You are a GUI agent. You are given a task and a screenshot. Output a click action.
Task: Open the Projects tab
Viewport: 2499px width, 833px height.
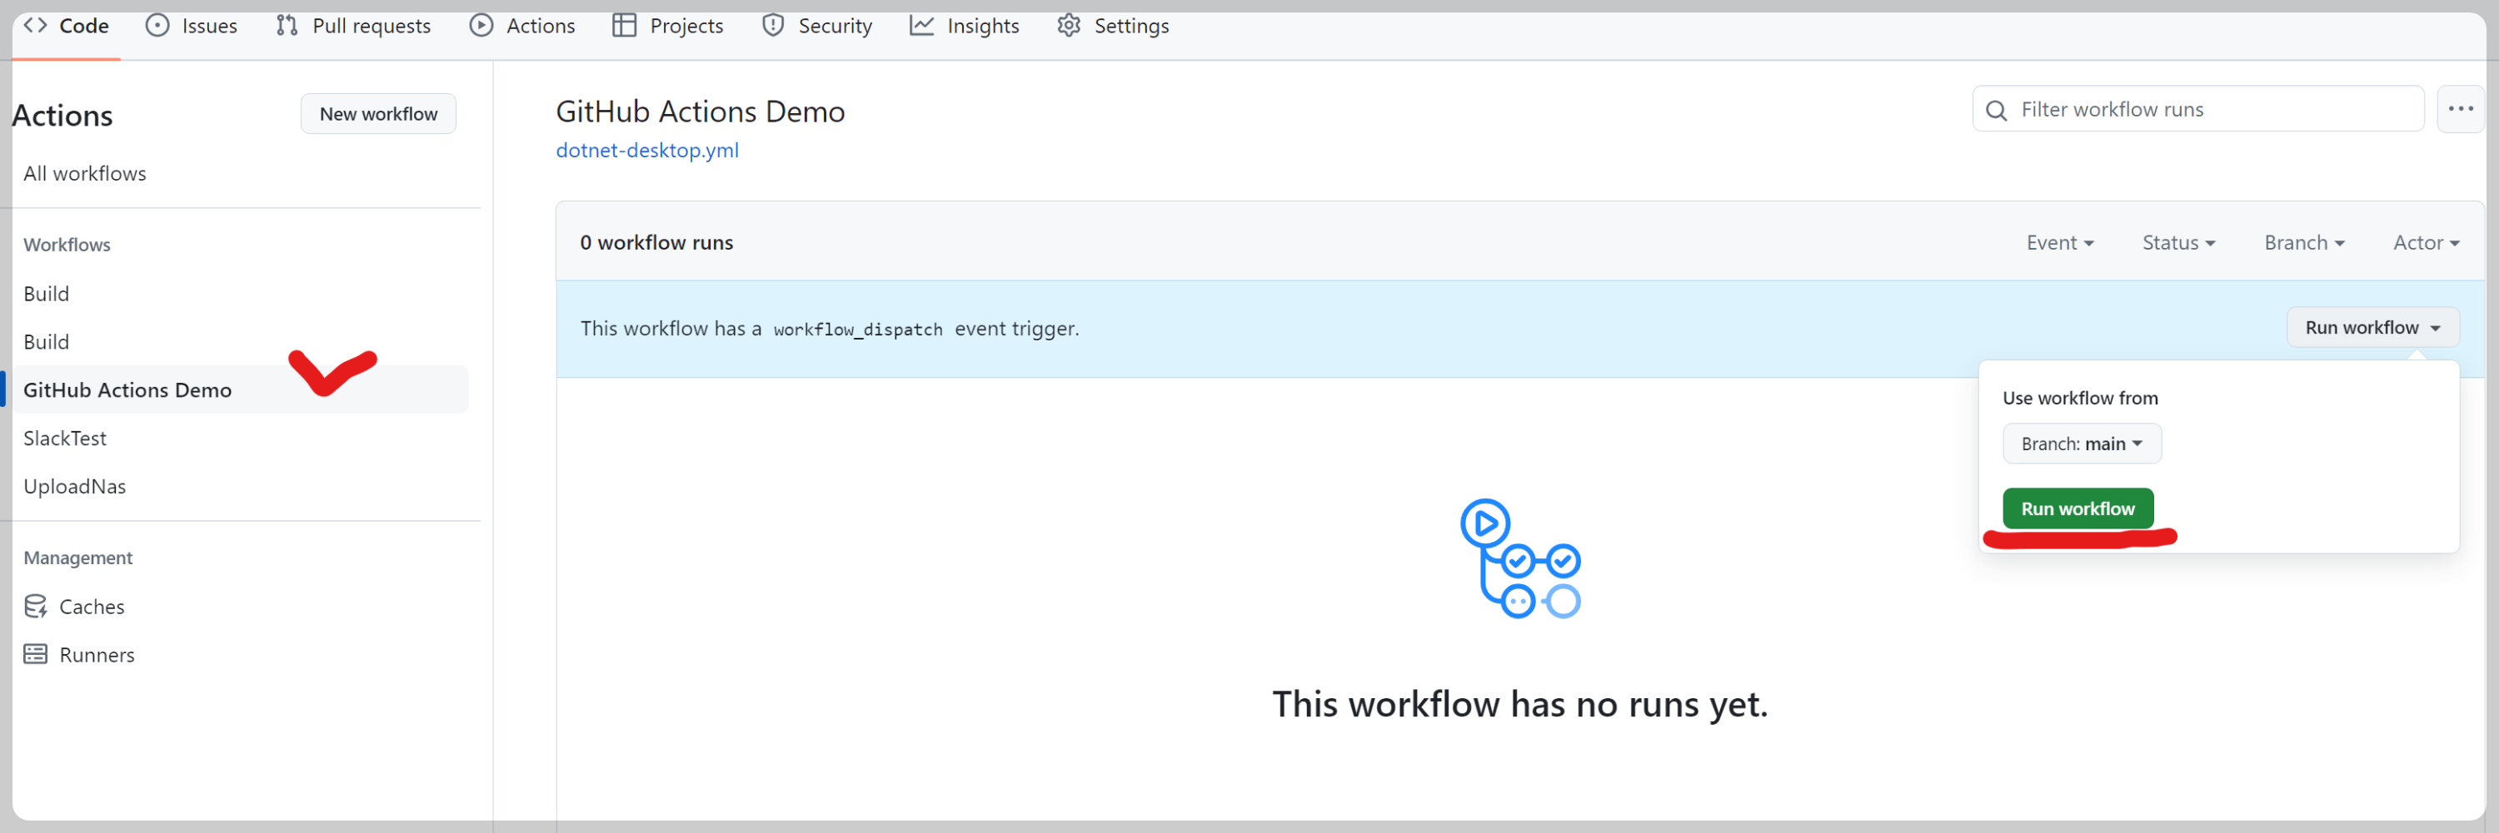(x=668, y=26)
